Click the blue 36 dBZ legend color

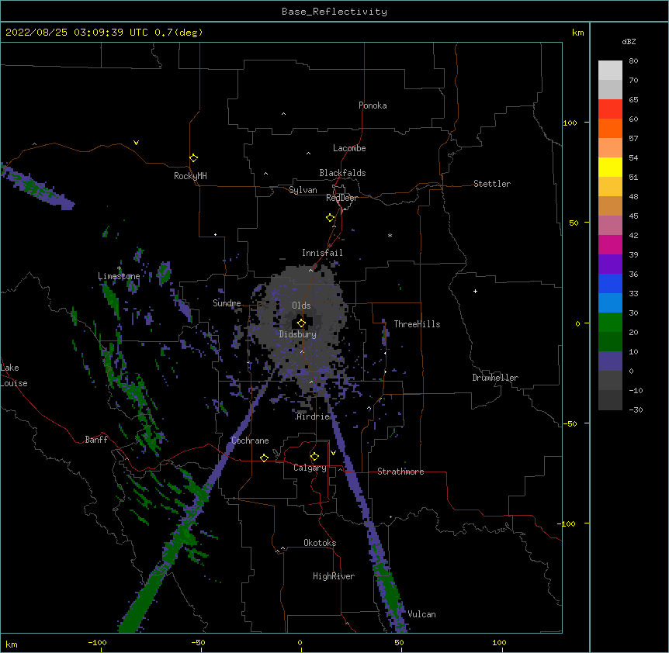(610, 283)
